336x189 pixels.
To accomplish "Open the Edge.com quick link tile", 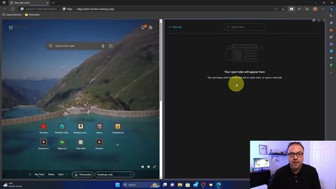I will click(x=62, y=144).
